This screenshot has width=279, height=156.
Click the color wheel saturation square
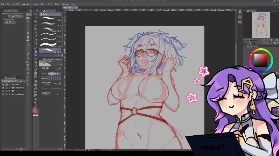point(261,61)
